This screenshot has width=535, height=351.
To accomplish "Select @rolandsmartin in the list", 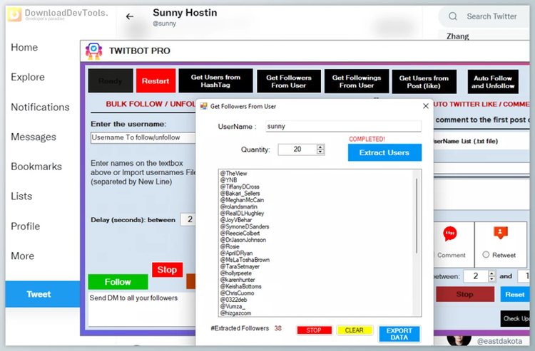I will (238, 206).
